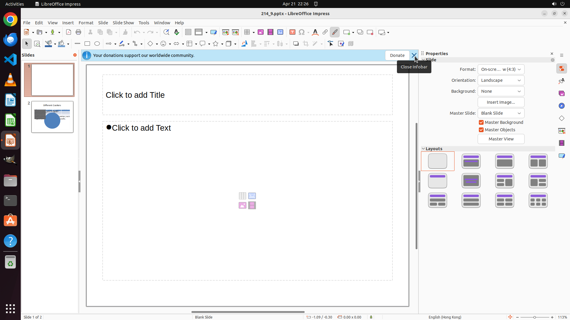Select the Ellipse drawing tool
Viewport: 570px width, 320px height.
point(97,44)
